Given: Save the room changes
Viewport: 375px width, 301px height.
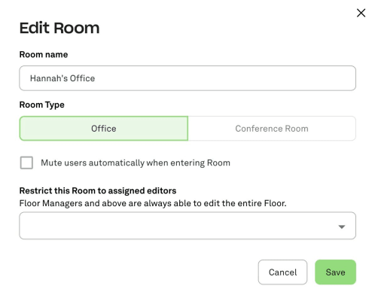Looking at the screenshot, I should point(335,272).
